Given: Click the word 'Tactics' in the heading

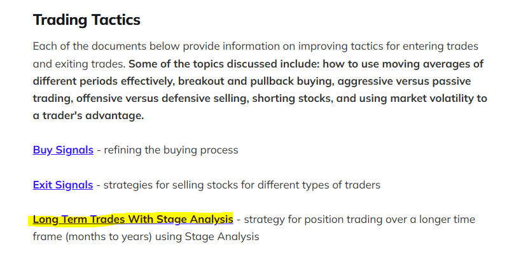Looking at the screenshot, I should tap(115, 20).
